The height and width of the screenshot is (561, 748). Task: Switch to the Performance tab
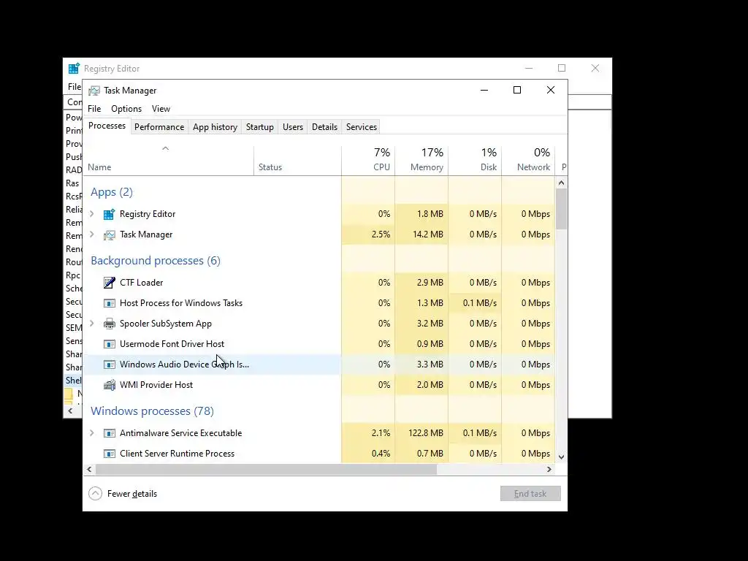pos(159,127)
